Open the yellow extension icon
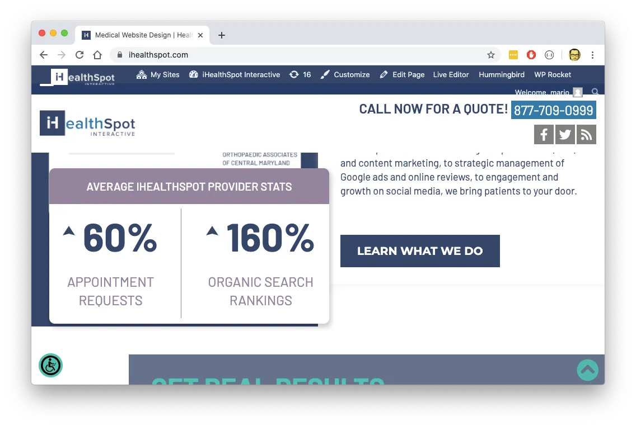This screenshot has height=426, width=636. (x=513, y=55)
